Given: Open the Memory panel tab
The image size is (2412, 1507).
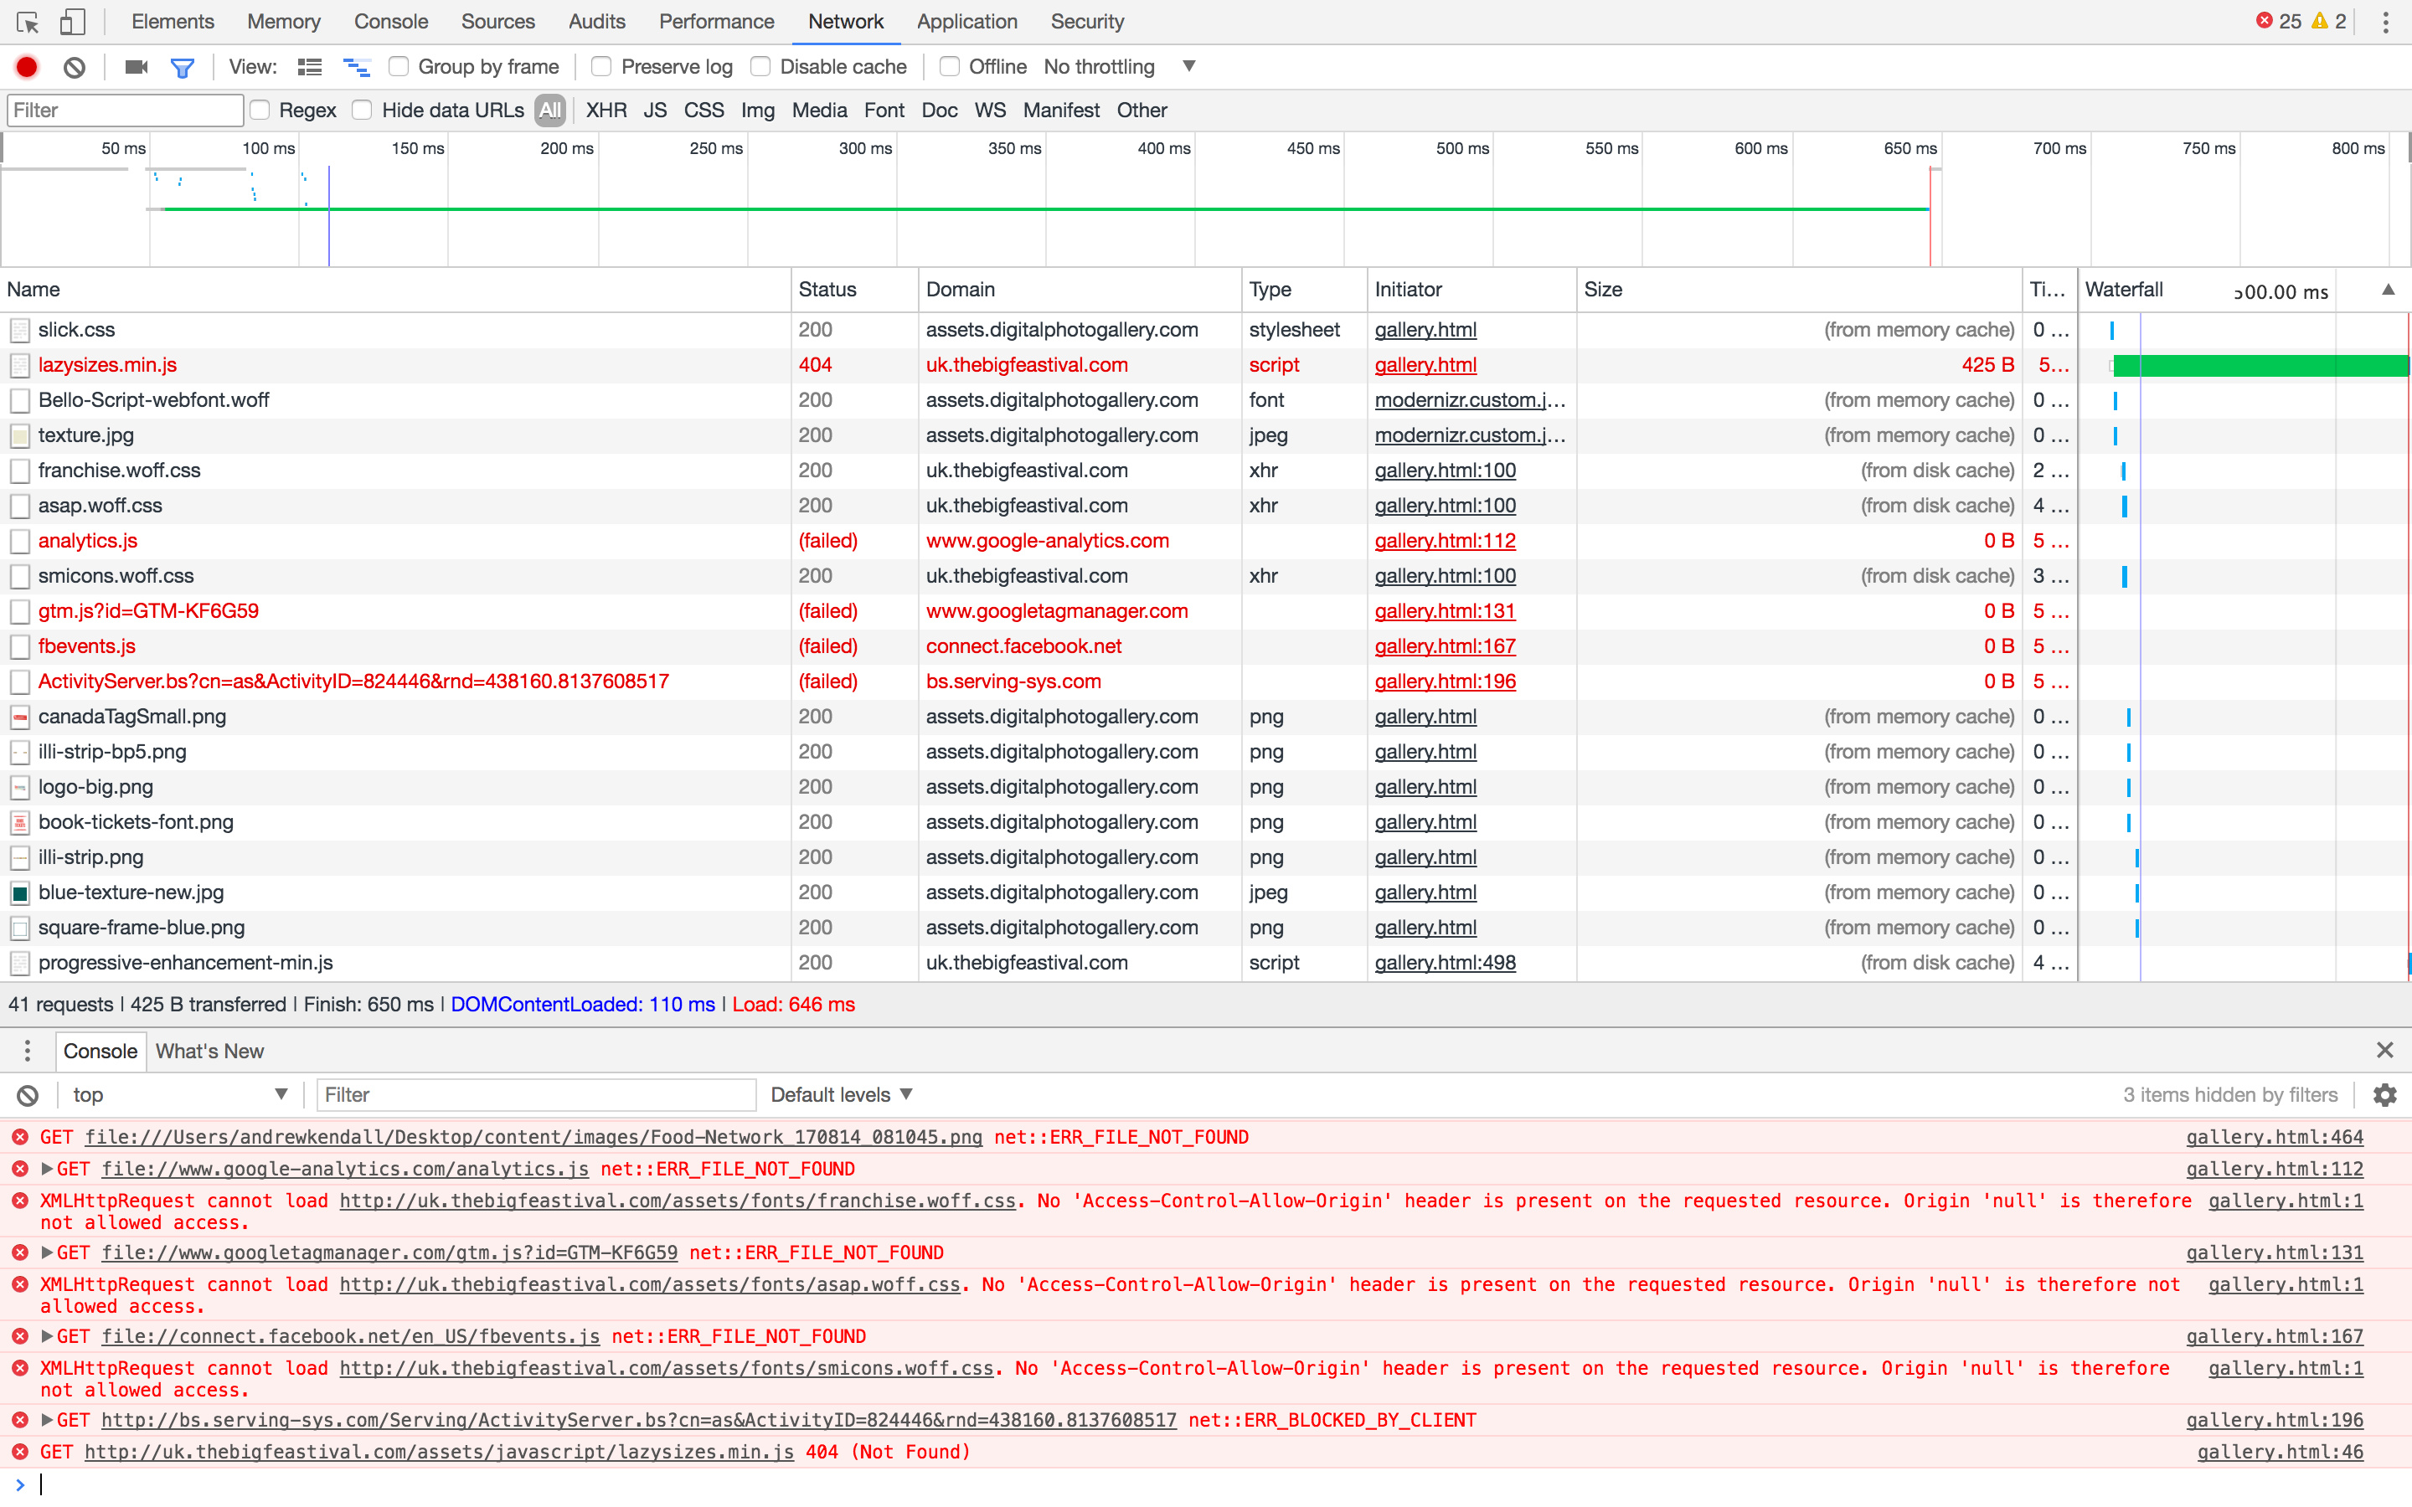Looking at the screenshot, I should 284,21.
